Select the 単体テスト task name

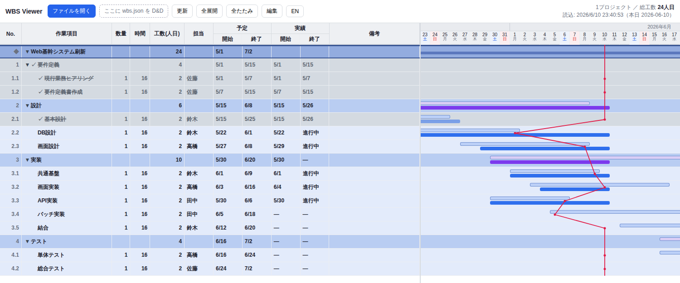click(51, 255)
